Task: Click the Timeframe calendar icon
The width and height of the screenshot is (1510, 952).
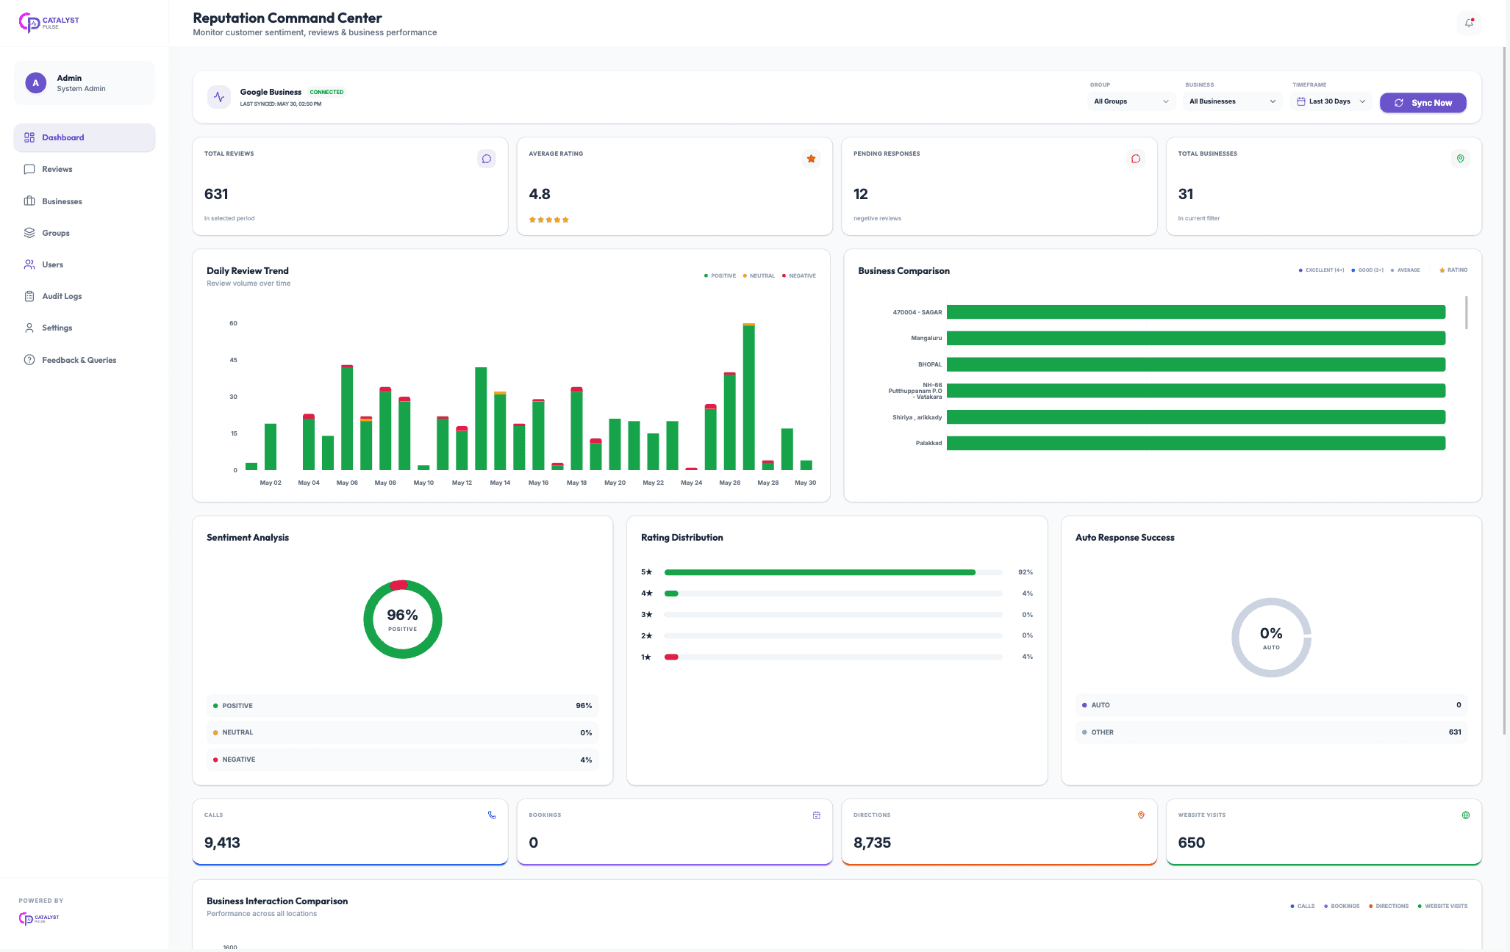Action: coord(1301,101)
